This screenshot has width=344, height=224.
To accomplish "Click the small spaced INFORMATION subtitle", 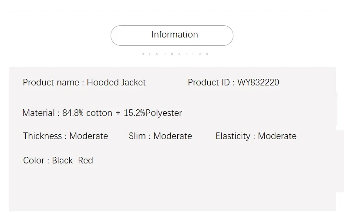I will (x=172, y=54).
